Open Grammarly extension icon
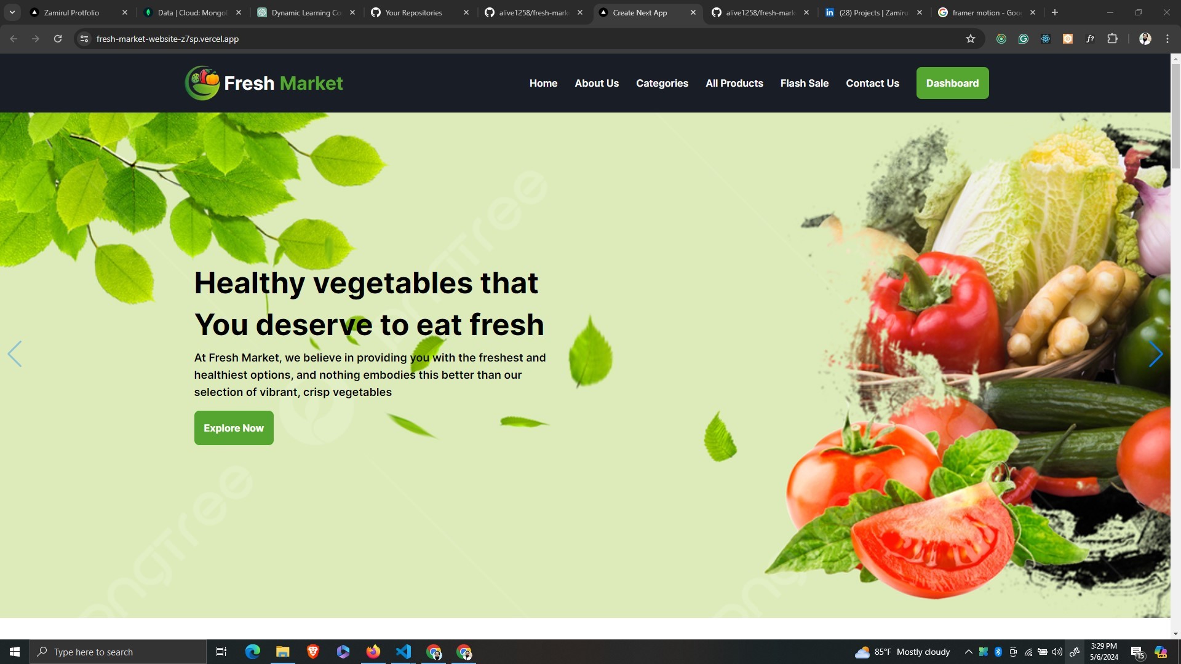This screenshot has height=664, width=1181. (1024, 39)
